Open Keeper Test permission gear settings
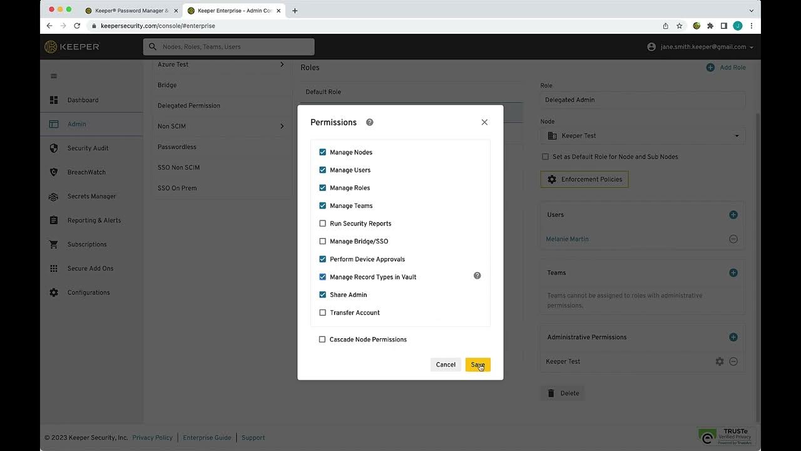 coord(720,361)
